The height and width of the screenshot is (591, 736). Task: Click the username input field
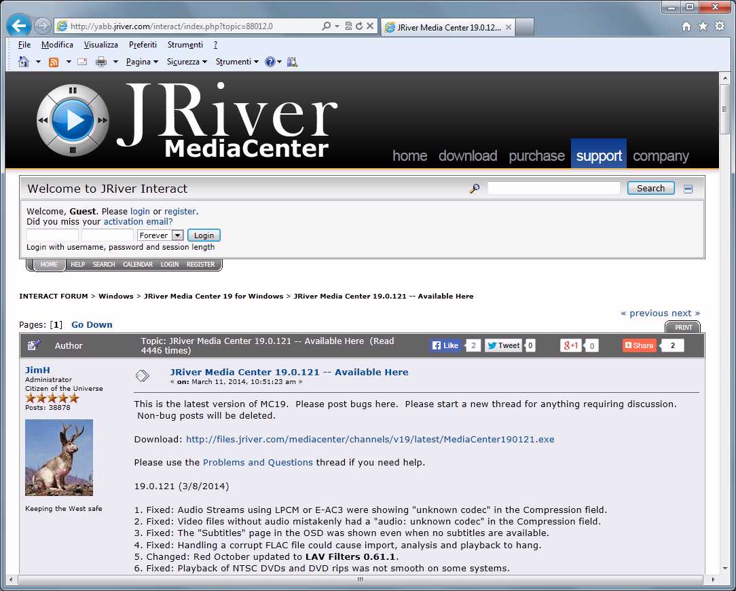(52, 235)
